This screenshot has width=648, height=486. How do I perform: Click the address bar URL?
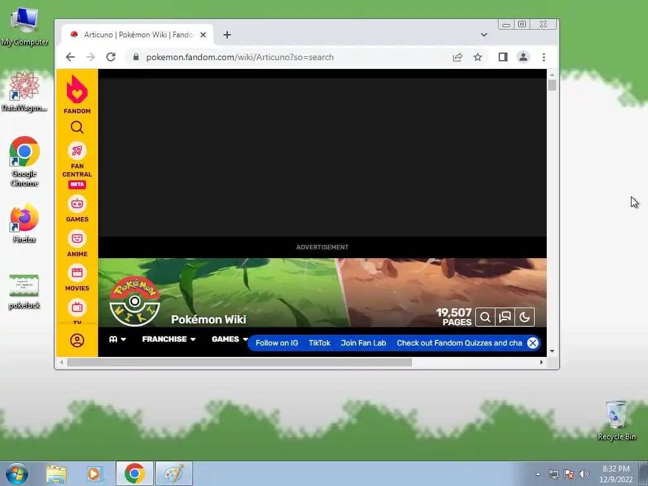click(x=240, y=57)
